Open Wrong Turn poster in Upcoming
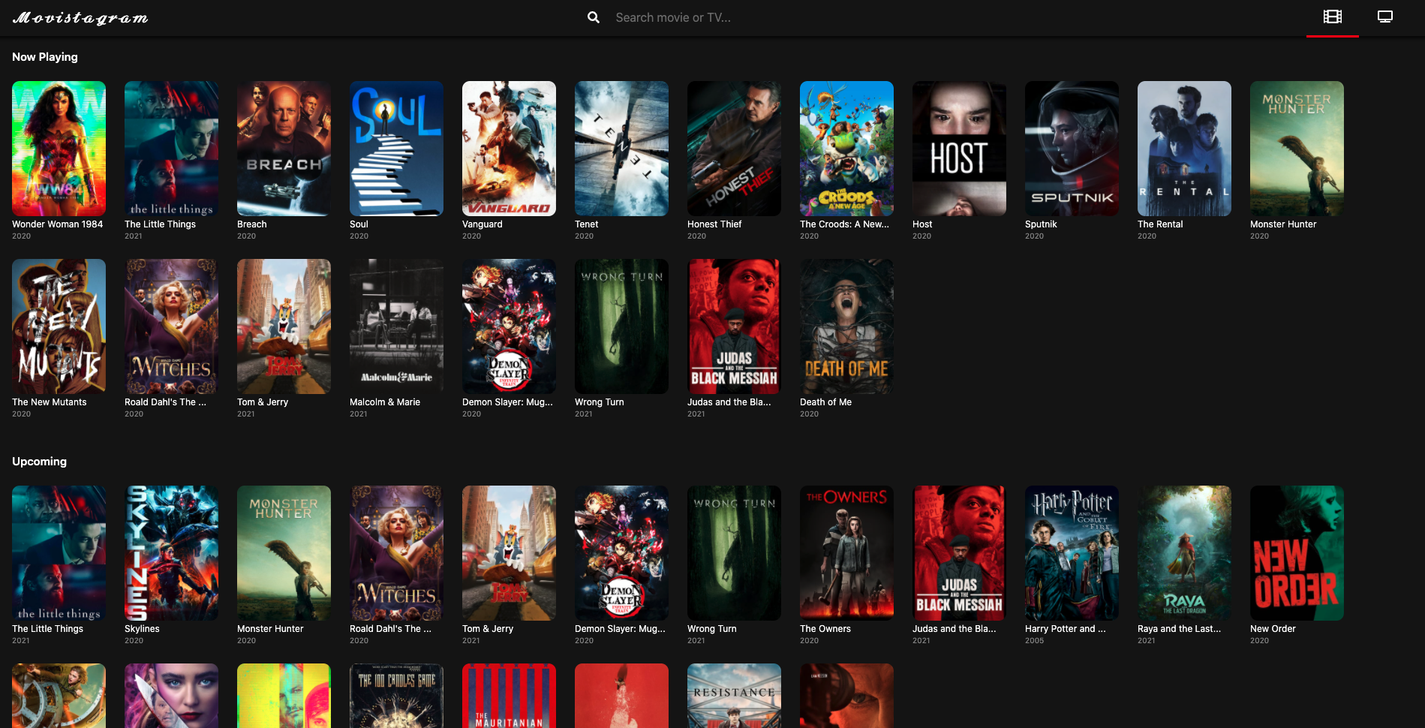The height and width of the screenshot is (728, 1425). click(x=734, y=553)
